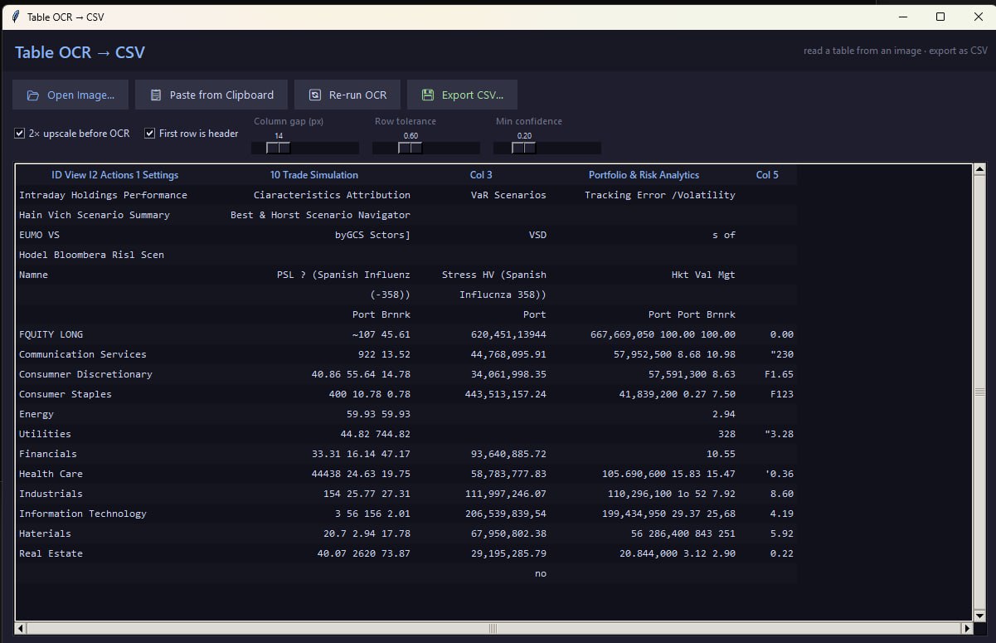Image resolution: width=996 pixels, height=643 pixels.
Task: Click the Open Image folder icon
Action: tap(33, 95)
